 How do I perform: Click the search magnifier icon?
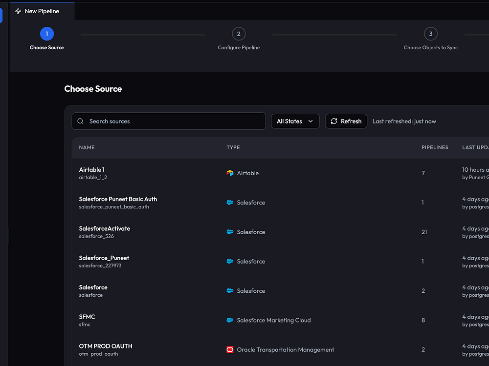pyautogui.click(x=81, y=122)
